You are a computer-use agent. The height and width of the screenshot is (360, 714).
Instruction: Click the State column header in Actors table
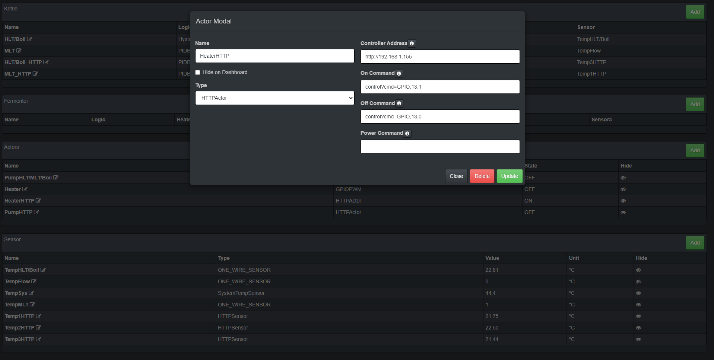[531, 166]
